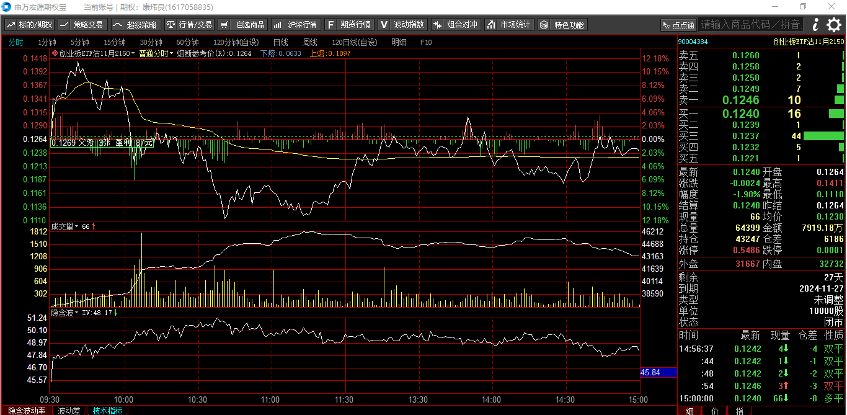Click the 市场统计 statistics icon
Image resolution: width=847 pixels, height=415 pixels.
coord(508,25)
